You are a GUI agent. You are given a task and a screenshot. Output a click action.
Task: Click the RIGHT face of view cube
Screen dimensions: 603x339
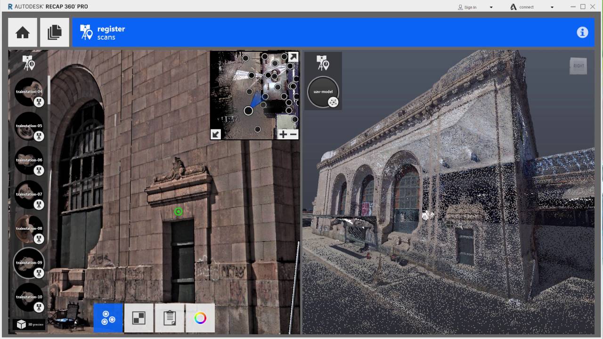pos(579,66)
